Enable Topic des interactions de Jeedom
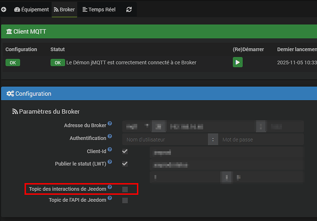This screenshot has height=221, width=317. (x=125, y=189)
